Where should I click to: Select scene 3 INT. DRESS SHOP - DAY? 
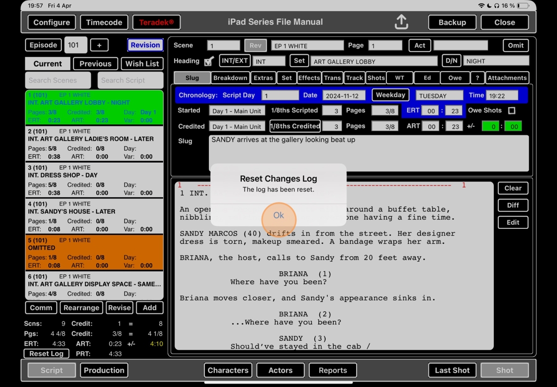[94, 180]
